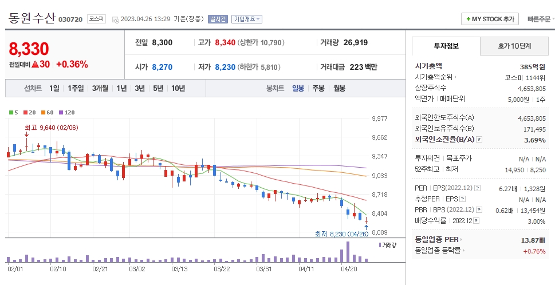
Task: Click the 동원수산 stock name heading
Action: click(x=32, y=18)
